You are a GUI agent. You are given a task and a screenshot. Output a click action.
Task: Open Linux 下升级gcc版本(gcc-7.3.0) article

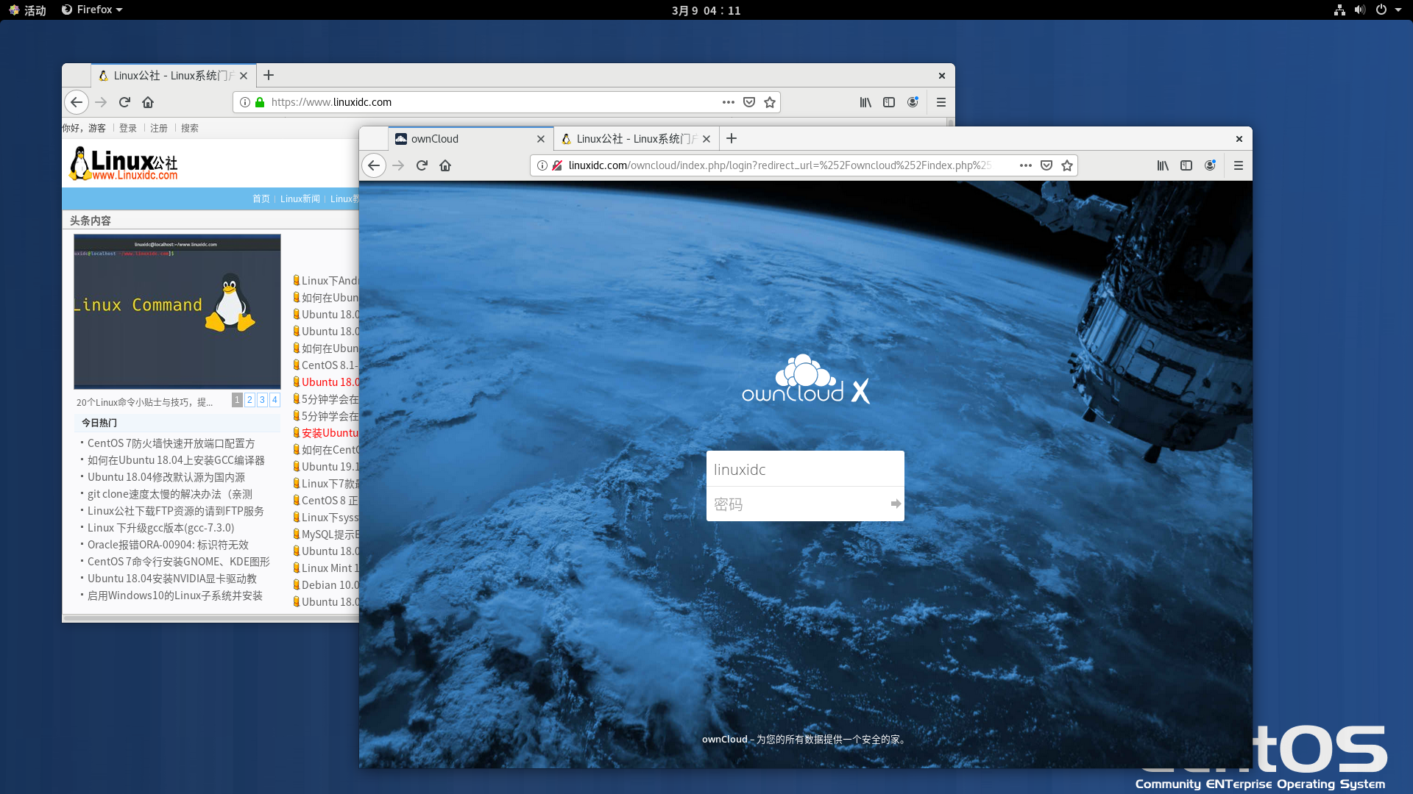(x=161, y=528)
